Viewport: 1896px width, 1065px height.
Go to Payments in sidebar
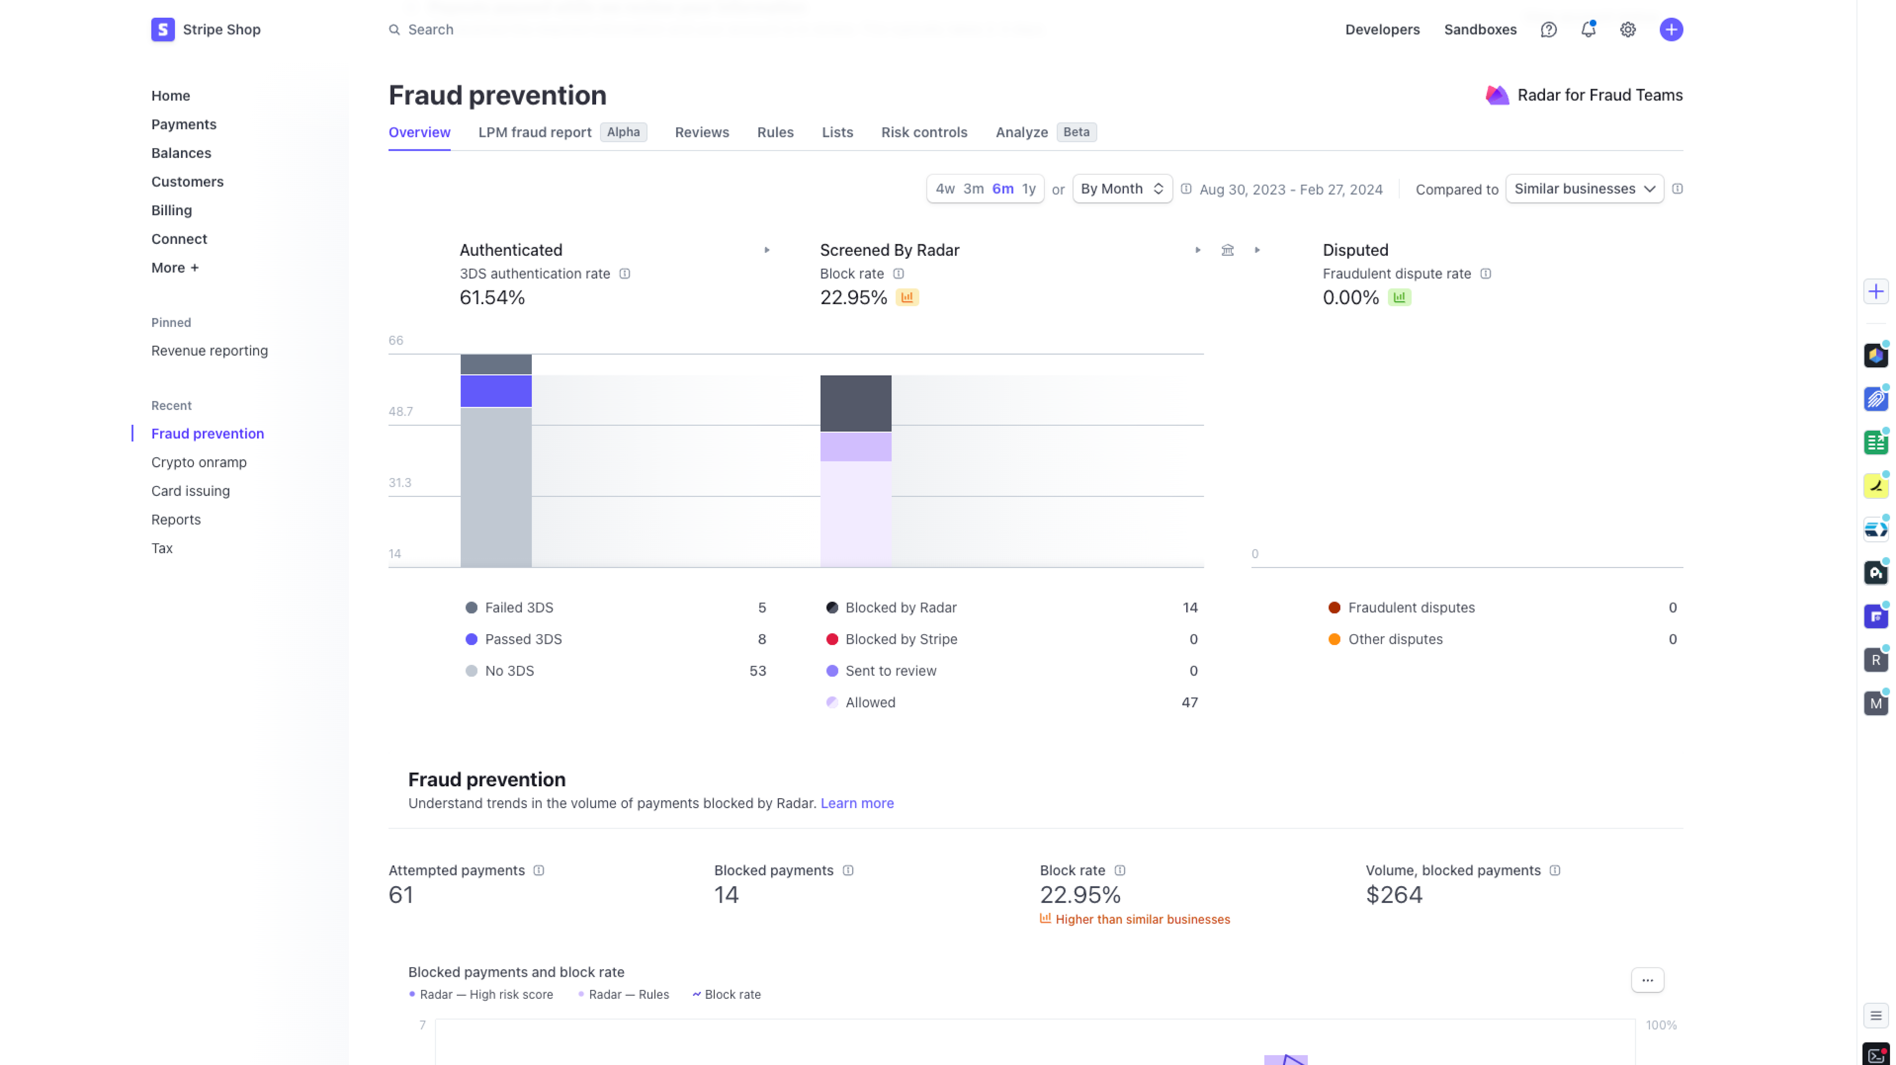[184, 124]
